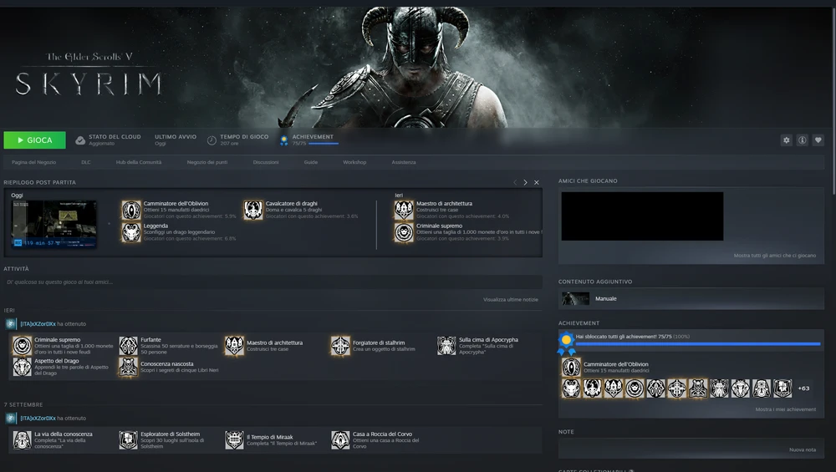Click Mostra i miei achievement link
Viewport: 836px width, 472px height.
pyautogui.click(x=785, y=409)
